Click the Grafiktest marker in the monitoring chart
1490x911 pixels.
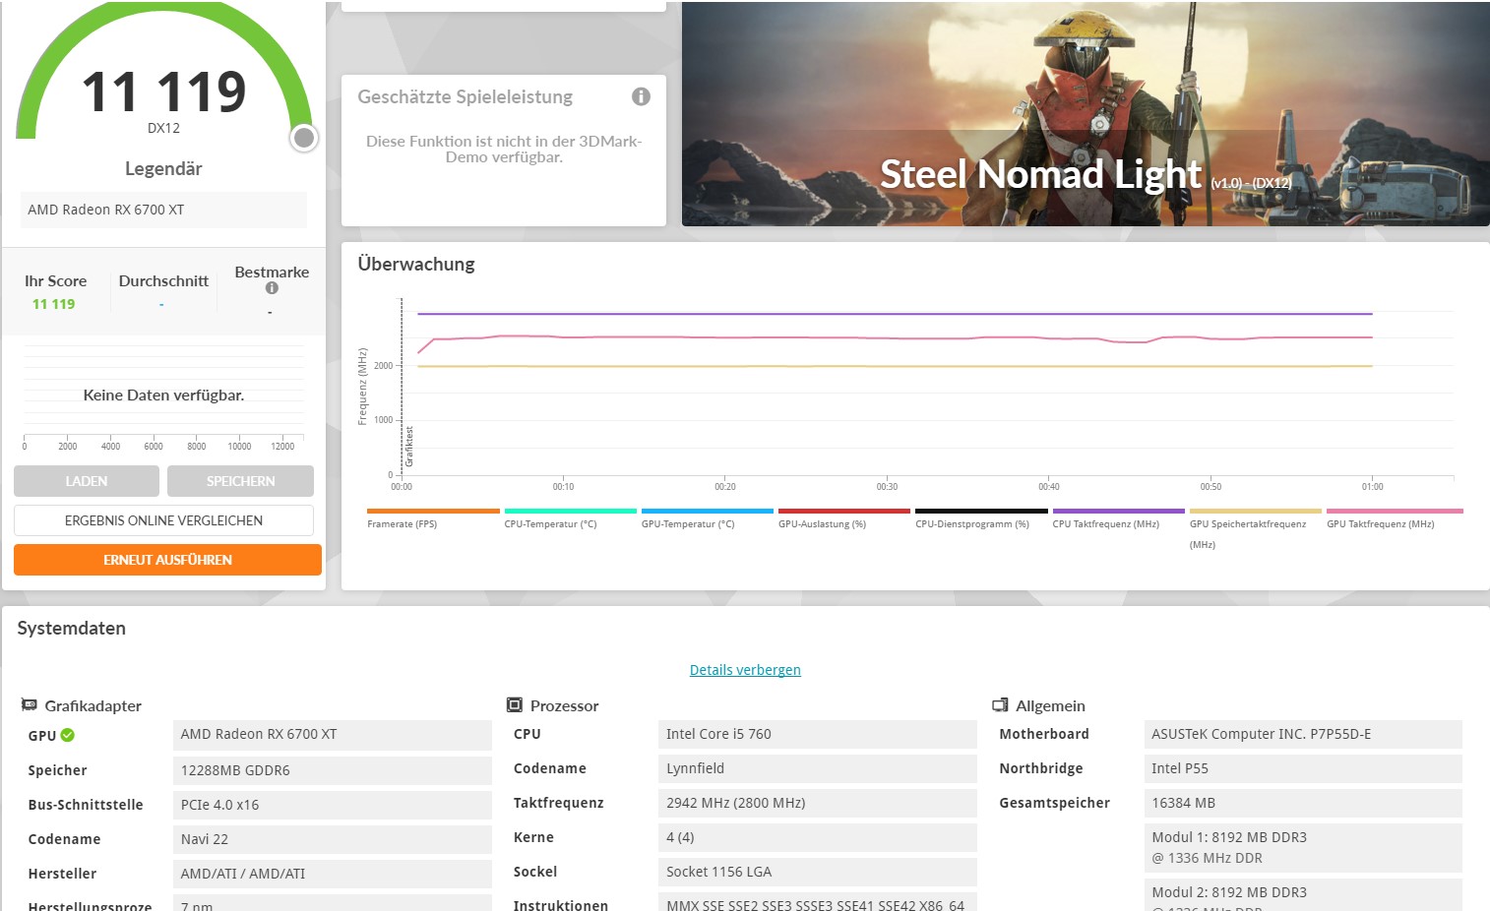(409, 446)
